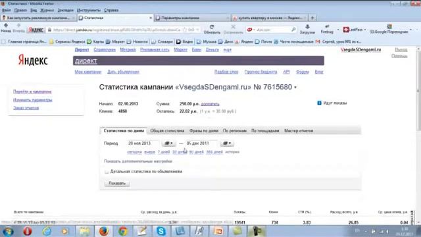Open a new tab with plus button
This screenshot has height=237, width=421.
coord(312,18)
